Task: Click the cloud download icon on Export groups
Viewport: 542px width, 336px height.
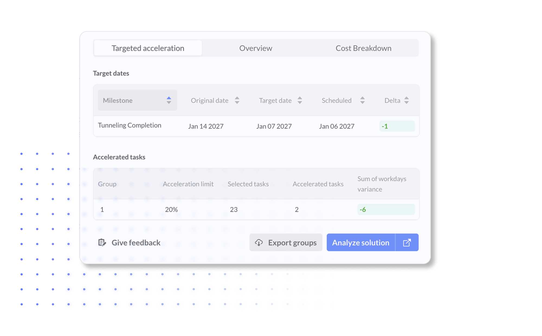Action: [x=259, y=242]
